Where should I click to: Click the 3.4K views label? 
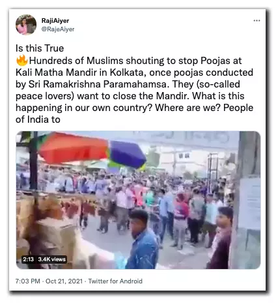[x=51, y=259]
